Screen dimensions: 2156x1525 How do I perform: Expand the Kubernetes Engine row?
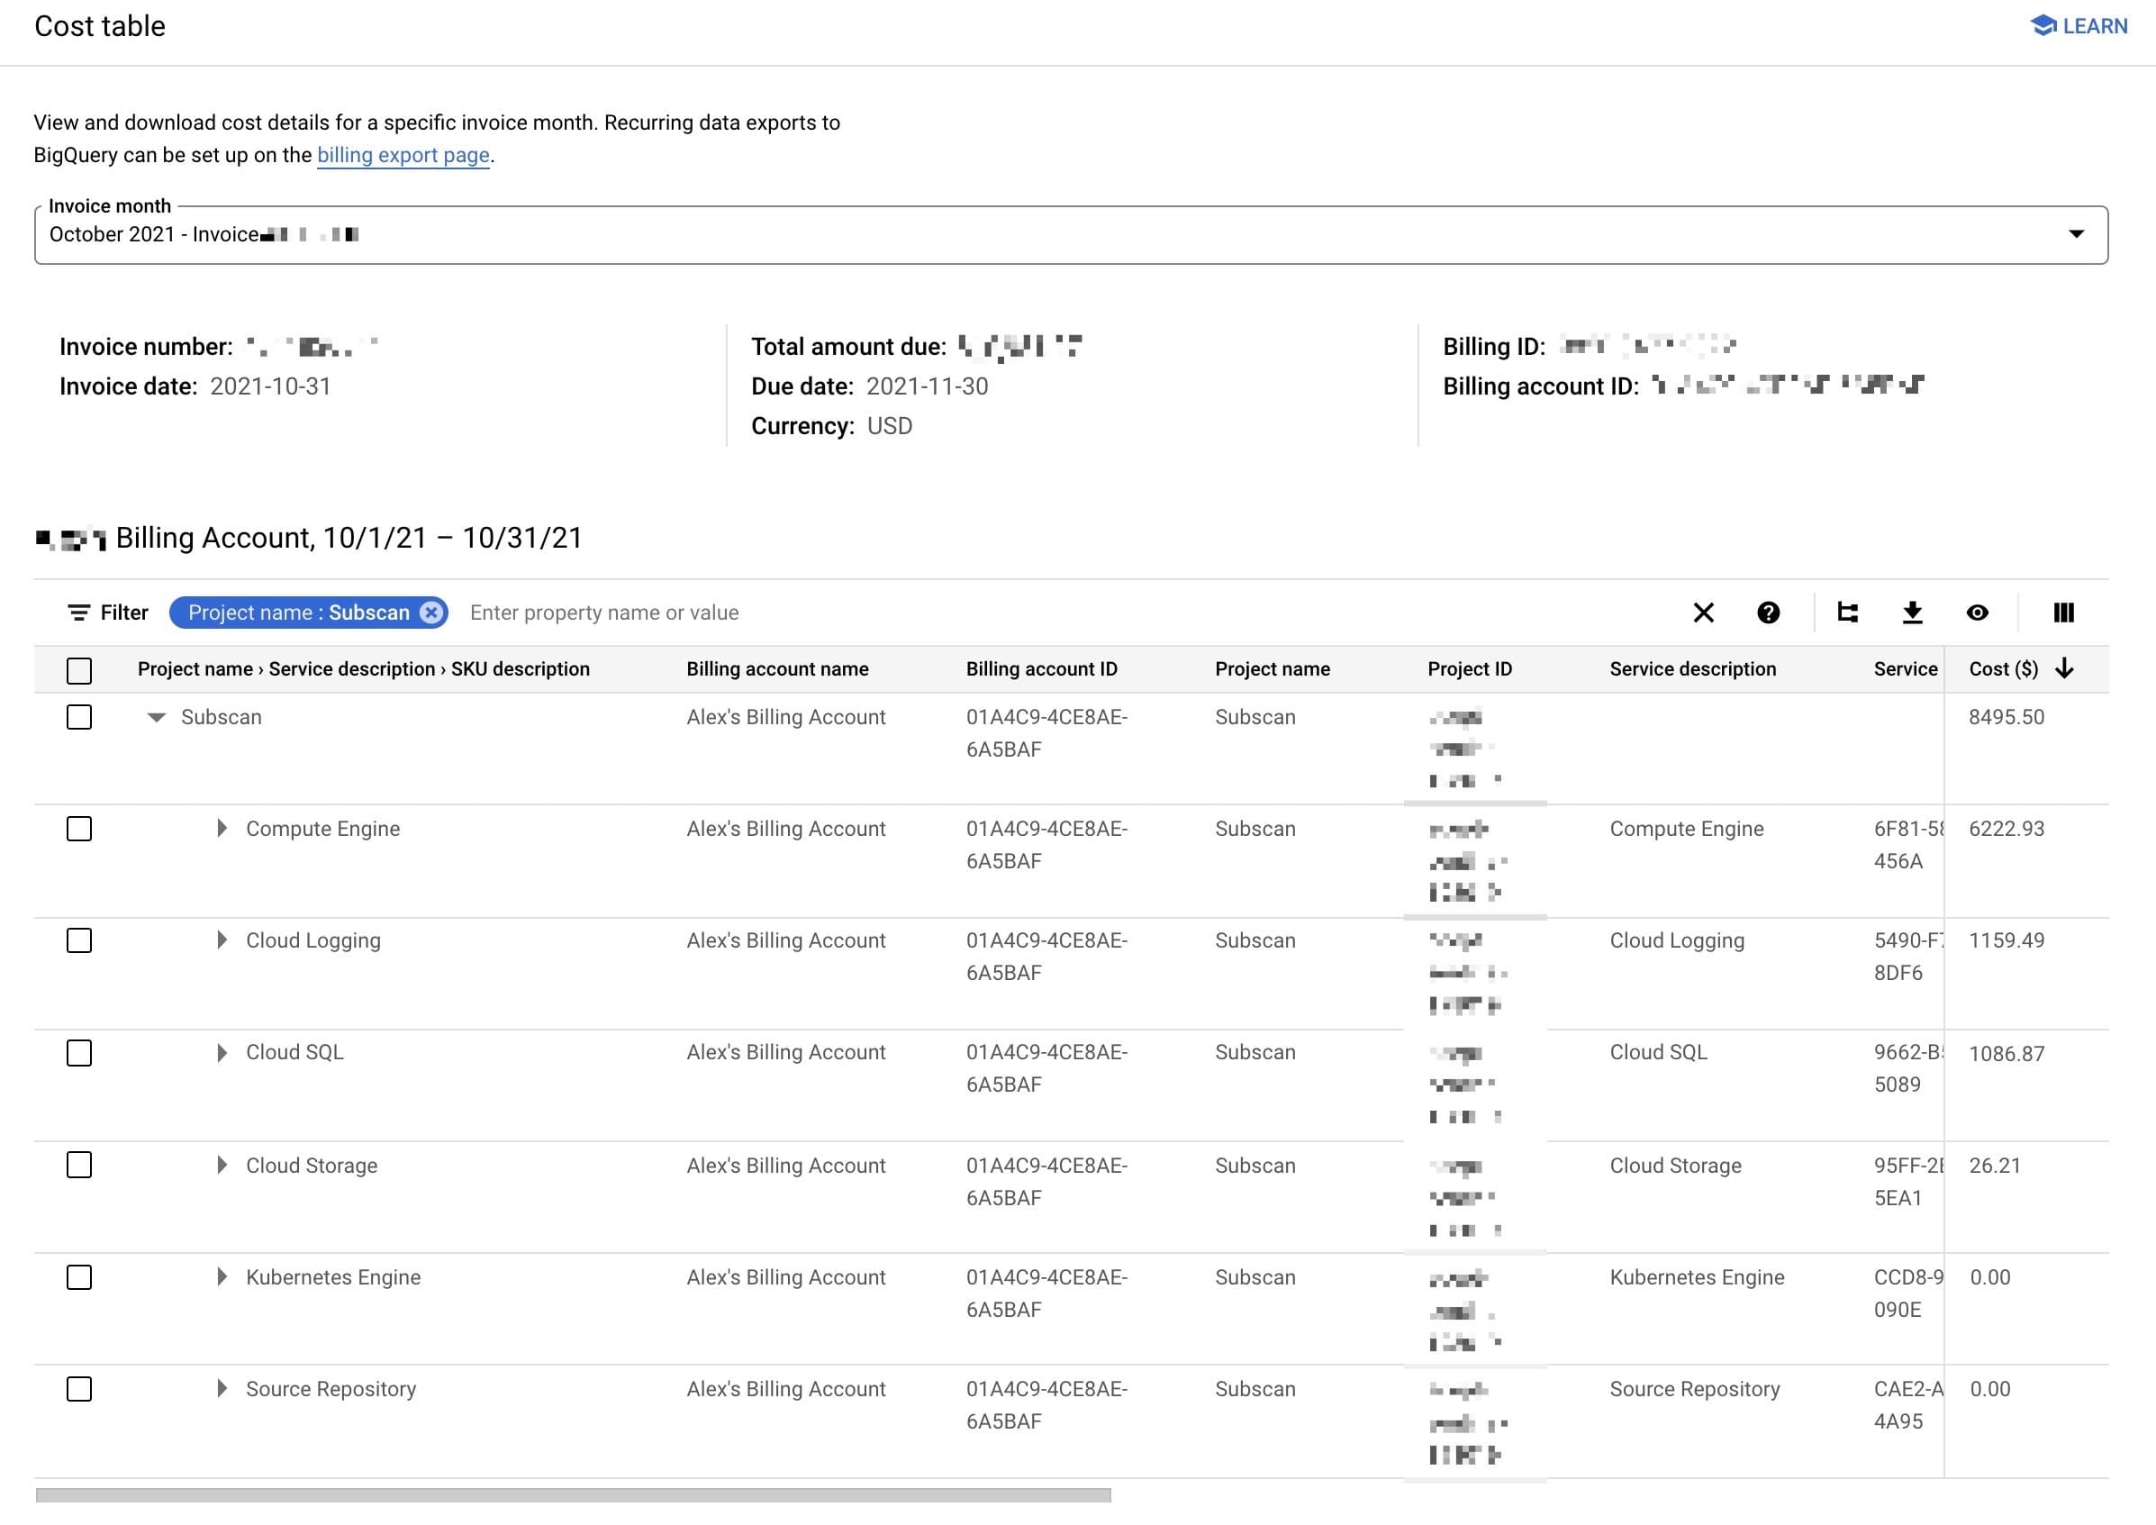[x=222, y=1277]
